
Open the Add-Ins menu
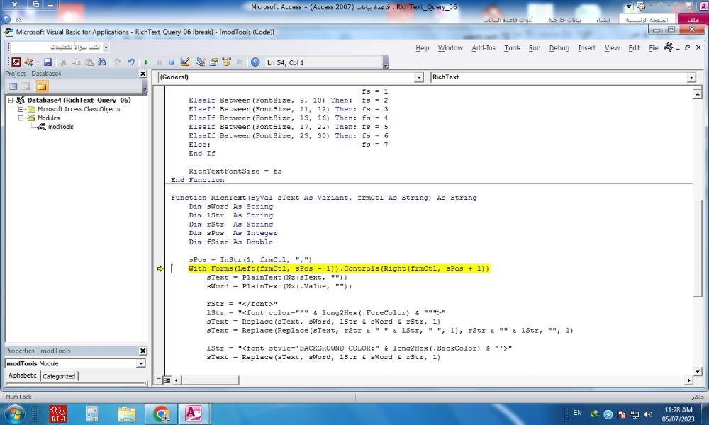point(484,48)
